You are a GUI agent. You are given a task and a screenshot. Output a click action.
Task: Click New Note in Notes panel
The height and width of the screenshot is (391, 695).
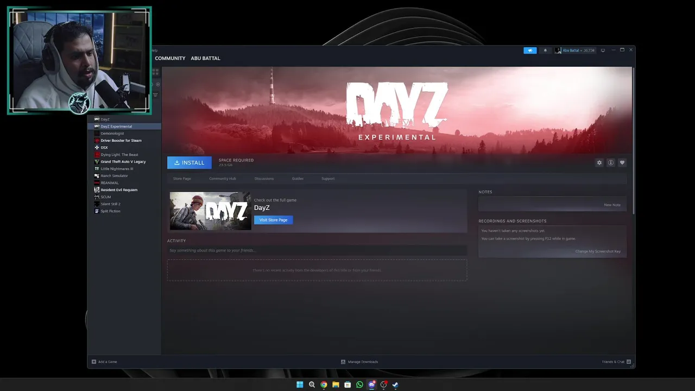612,205
